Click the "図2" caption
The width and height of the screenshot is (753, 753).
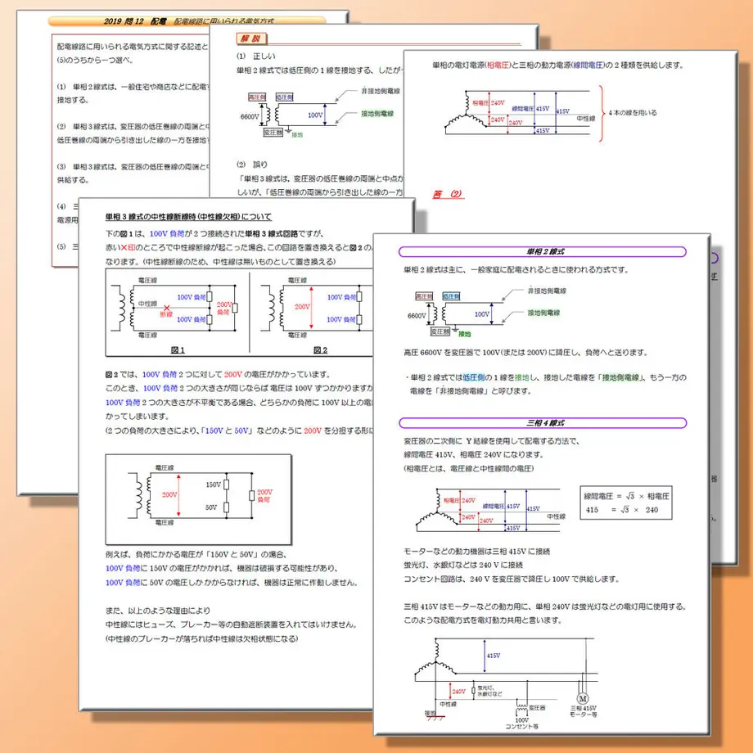click(x=320, y=349)
